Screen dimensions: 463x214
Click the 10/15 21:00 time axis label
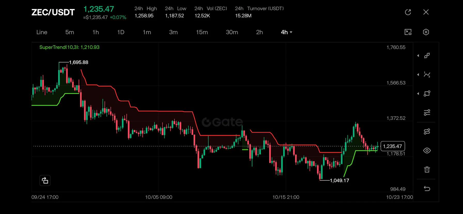pos(286,197)
